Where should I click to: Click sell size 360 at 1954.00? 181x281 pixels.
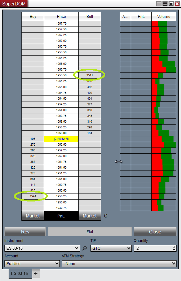pos(90,110)
